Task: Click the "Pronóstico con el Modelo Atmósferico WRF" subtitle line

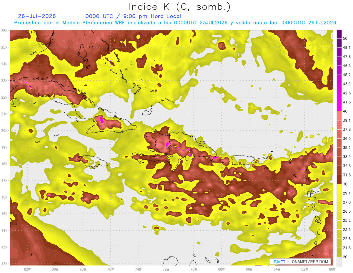Action: pos(175,23)
